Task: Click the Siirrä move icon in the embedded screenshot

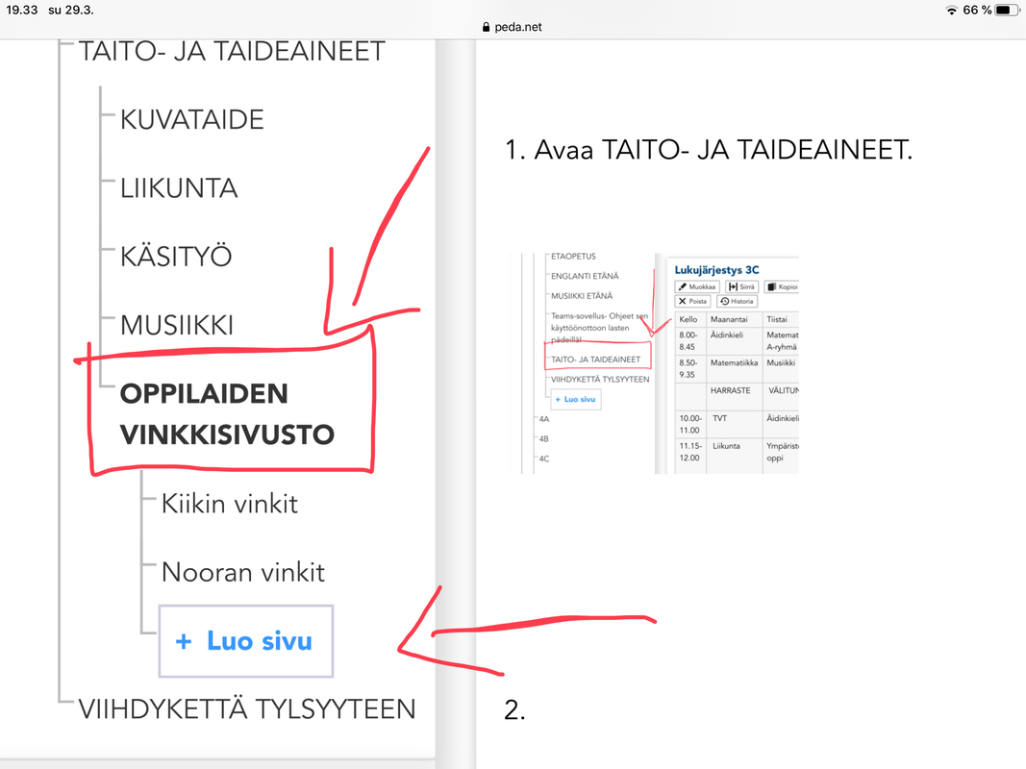Action: coord(733,286)
